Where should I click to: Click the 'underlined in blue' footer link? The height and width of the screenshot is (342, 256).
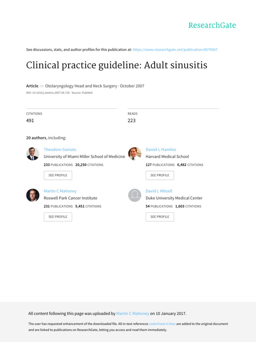point(162,324)
